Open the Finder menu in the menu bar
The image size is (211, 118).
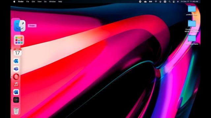pyautogui.click(x=21, y=2)
